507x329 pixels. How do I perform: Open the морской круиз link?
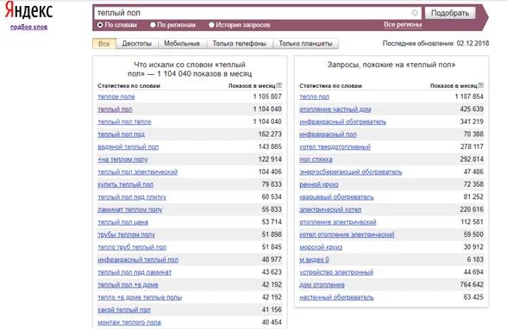(x=321, y=247)
